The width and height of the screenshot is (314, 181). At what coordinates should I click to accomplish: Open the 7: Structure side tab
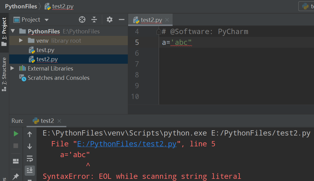(x=4, y=74)
